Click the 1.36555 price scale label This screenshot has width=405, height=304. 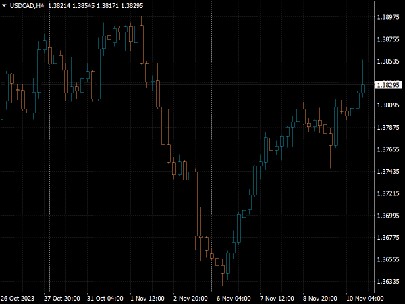pyautogui.click(x=388, y=259)
